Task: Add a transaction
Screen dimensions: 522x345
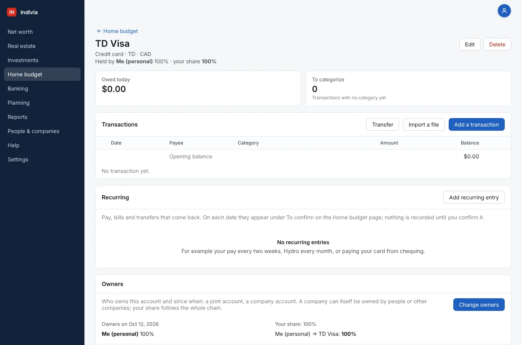Action: (x=476, y=125)
